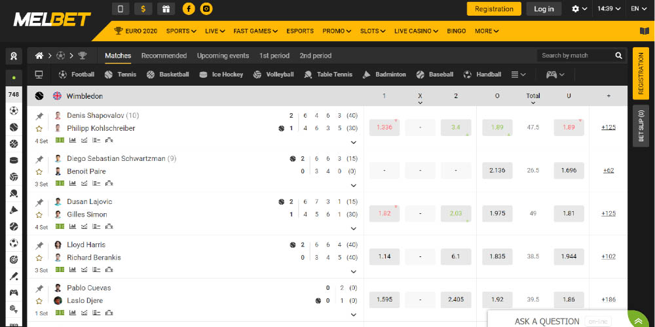
Task: Click the Search by match field
Action: point(574,56)
